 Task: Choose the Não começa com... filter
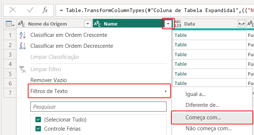pos(208,128)
